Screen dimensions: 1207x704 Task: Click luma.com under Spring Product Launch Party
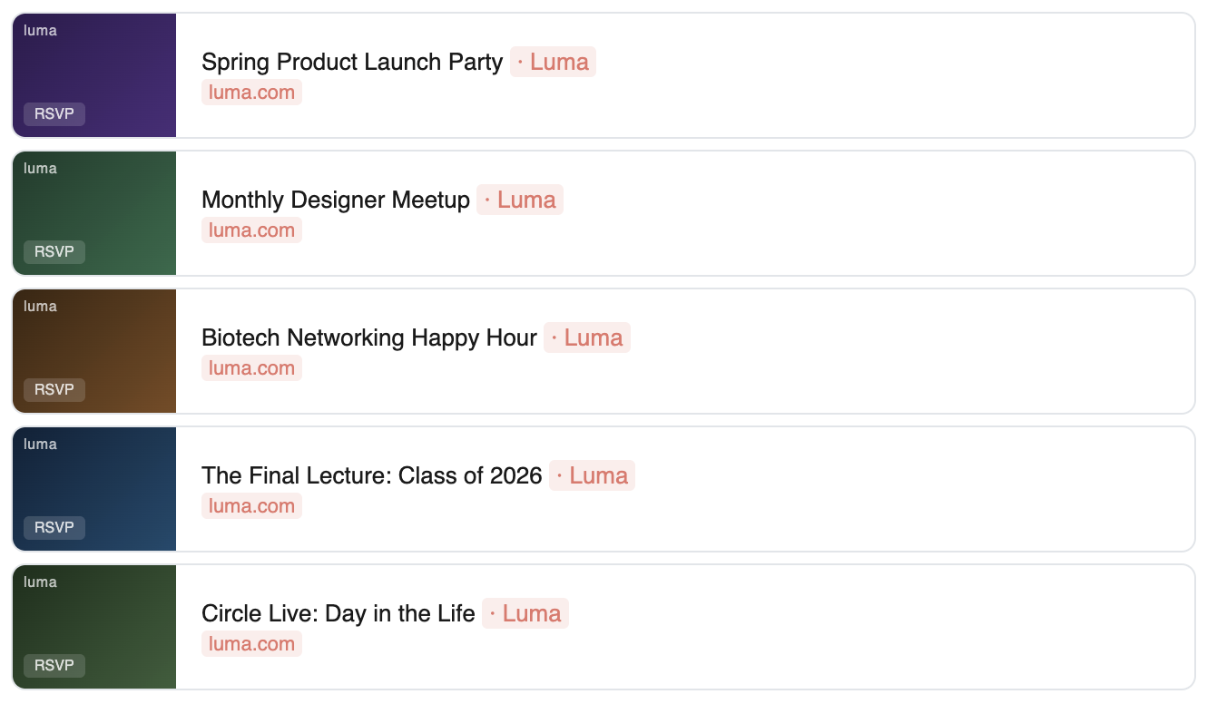pyautogui.click(x=251, y=93)
